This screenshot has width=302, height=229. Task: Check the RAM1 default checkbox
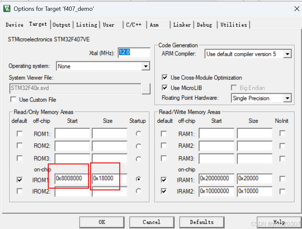pos(164,134)
